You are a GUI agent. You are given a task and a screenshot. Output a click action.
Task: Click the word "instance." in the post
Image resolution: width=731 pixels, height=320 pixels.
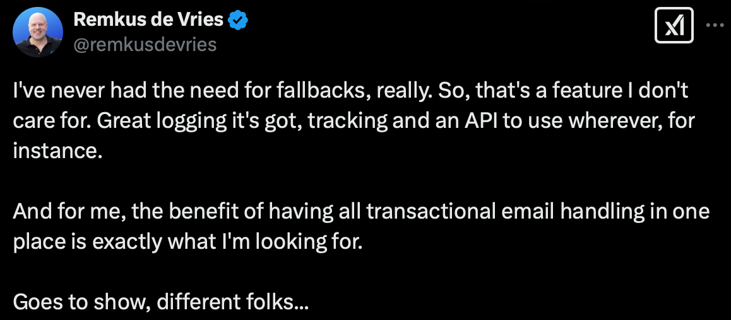[x=57, y=152]
